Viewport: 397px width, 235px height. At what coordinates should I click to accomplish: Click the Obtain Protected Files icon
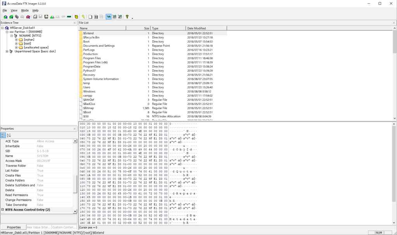tap(76, 17)
